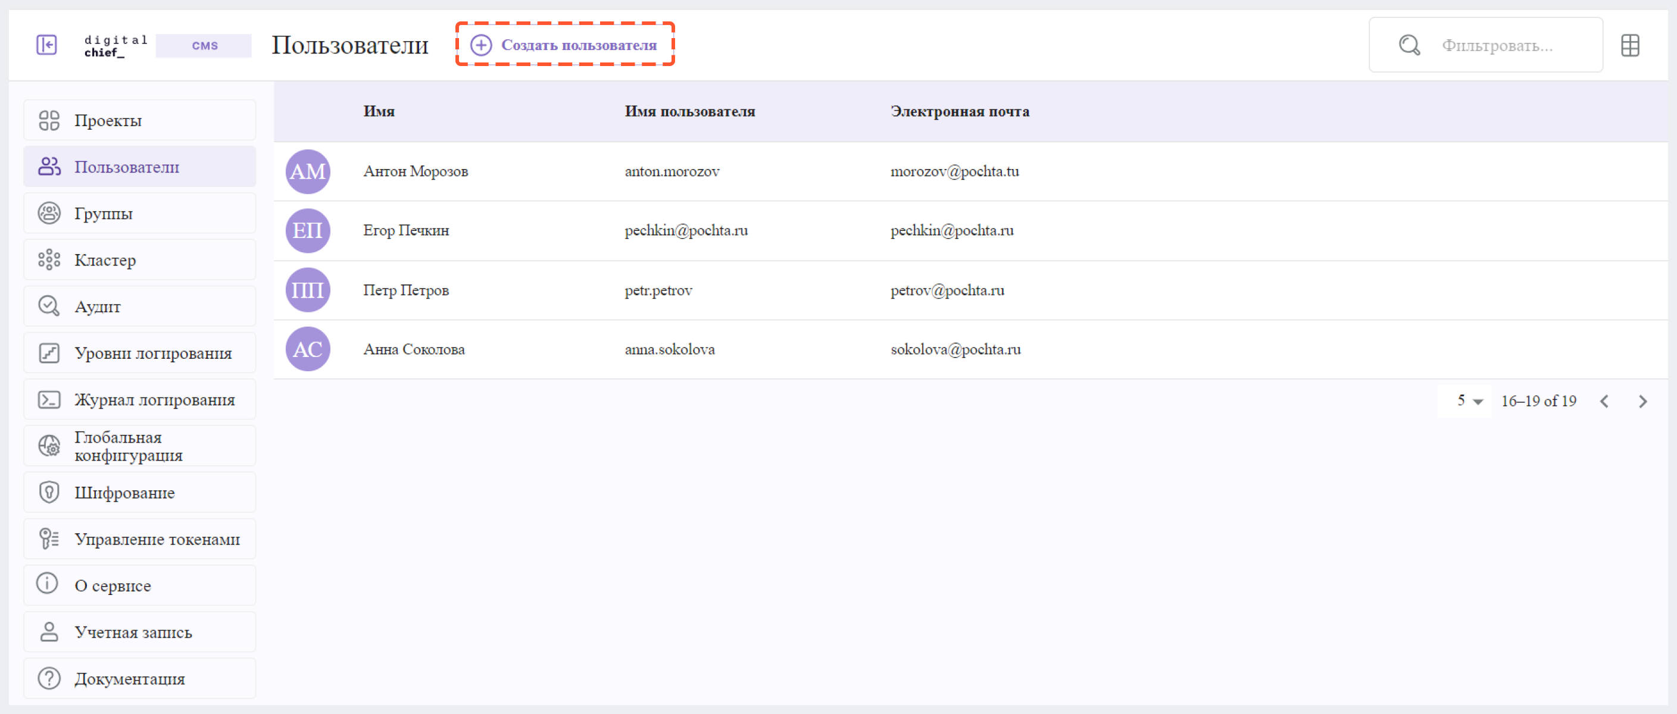Click the Кластер sidebar icon
The height and width of the screenshot is (714, 1677).
(49, 259)
